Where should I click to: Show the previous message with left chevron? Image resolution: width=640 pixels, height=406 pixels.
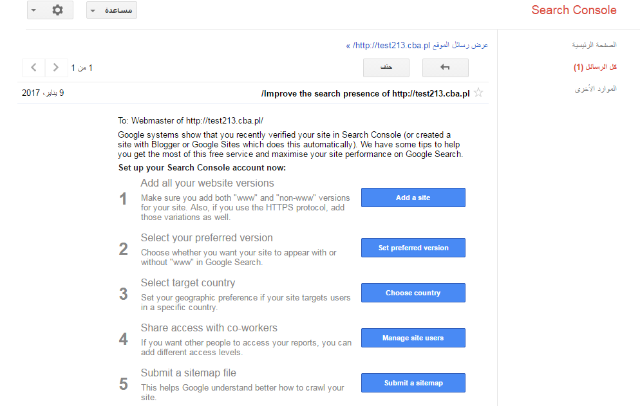[x=33, y=68]
